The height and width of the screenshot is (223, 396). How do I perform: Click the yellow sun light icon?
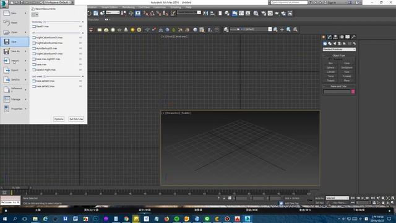click(132, 30)
